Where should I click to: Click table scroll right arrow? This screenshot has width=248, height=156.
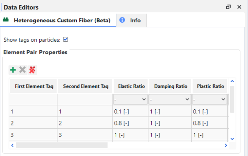click(x=226, y=145)
